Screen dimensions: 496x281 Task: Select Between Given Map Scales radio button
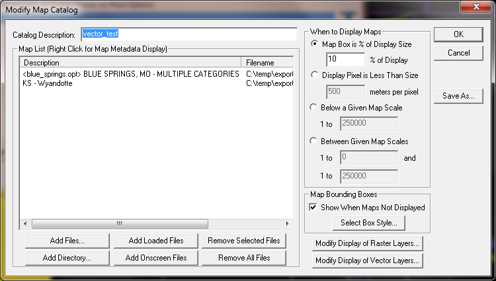(315, 141)
